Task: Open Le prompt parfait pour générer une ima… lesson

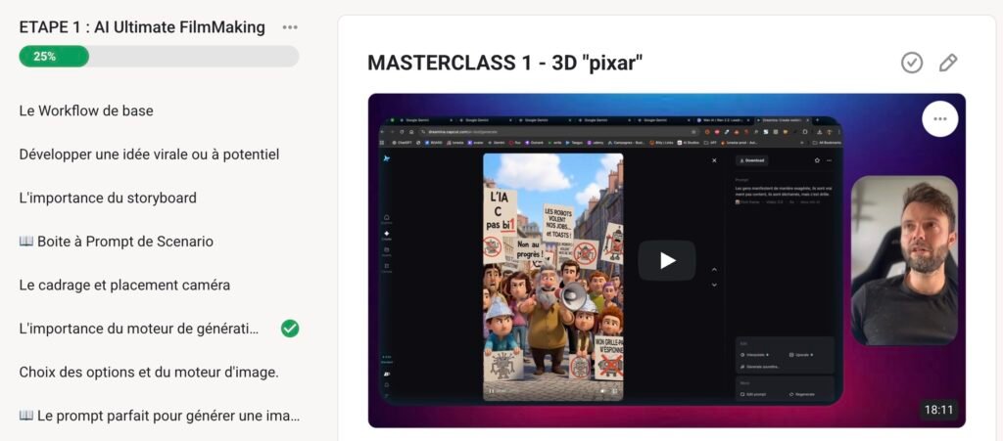Action: [160, 417]
